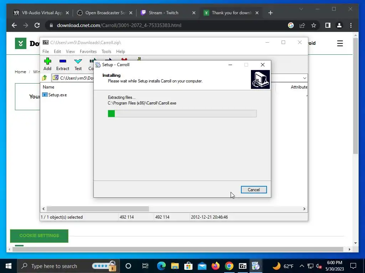365x273 pixels.
Task: Open the Windows notification center
Action: 353,266
